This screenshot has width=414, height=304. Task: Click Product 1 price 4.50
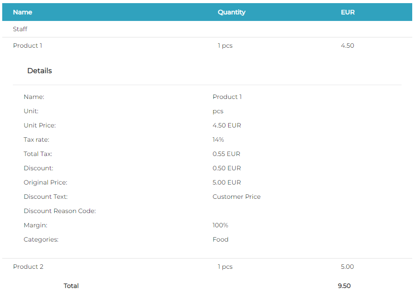(347, 45)
